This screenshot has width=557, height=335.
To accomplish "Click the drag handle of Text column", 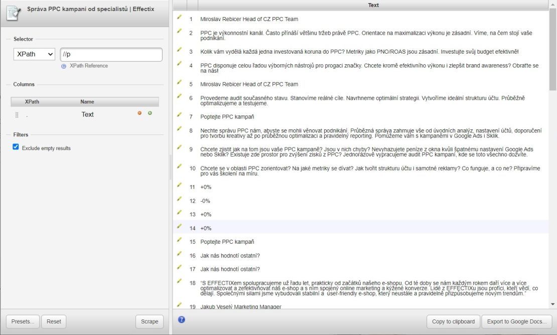I will coord(17,115).
